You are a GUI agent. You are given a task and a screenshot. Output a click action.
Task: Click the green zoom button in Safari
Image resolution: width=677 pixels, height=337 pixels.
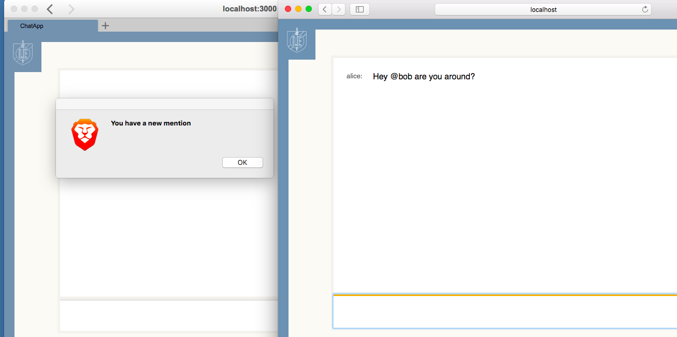tap(309, 9)
